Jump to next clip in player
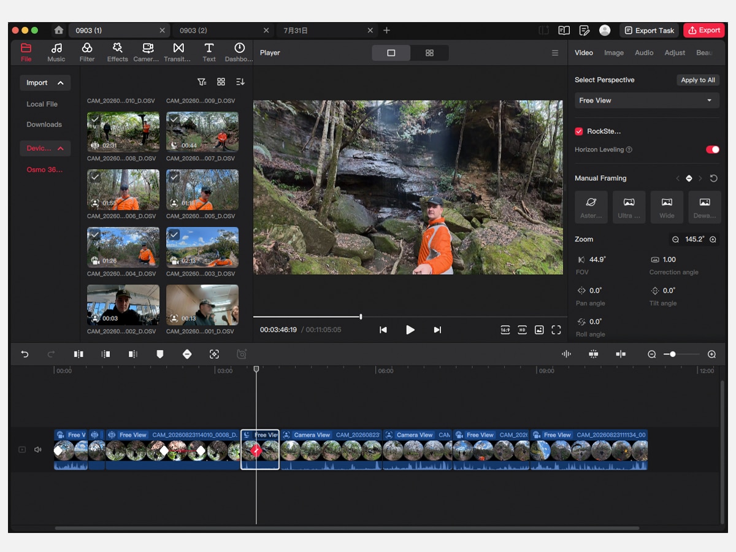 [437, 330]
